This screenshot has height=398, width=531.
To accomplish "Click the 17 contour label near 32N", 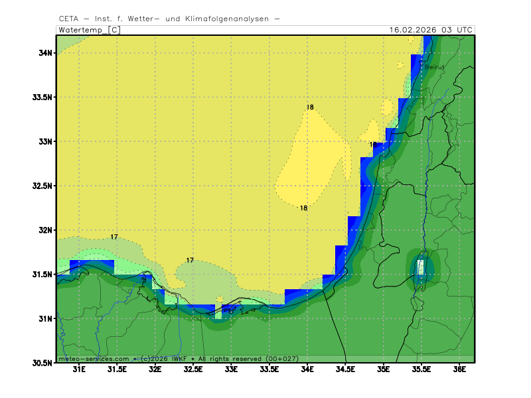I will click(114, 237).
